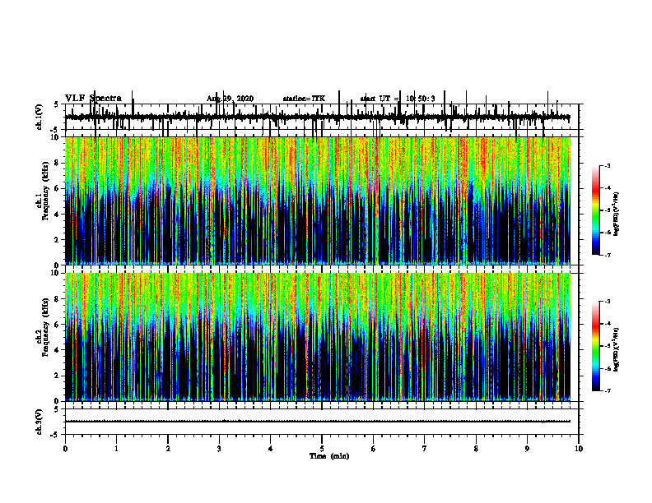This screenshot has height=503, width=652.
Task: Click the flat ch.3 voltage trace panel
Action: (x=322, y=422)
